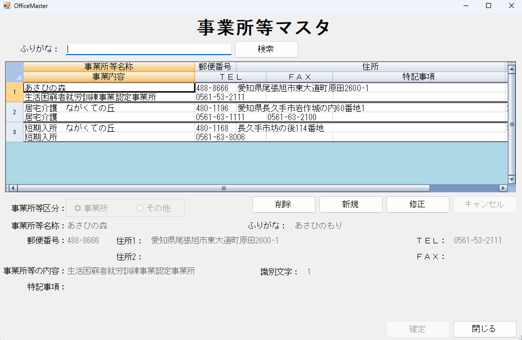Click the cell 短期入所 ながくての丘

coord(109,128)
